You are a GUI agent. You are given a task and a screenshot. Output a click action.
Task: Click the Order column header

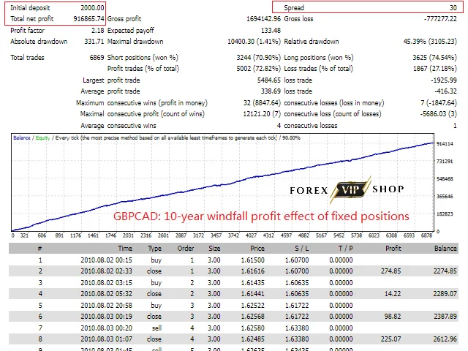(185, 249)
